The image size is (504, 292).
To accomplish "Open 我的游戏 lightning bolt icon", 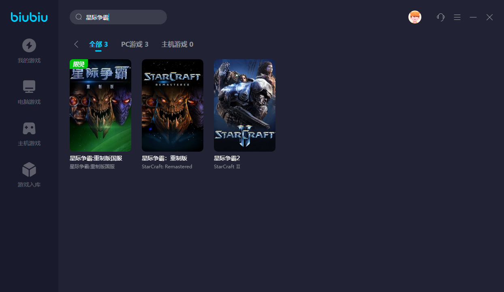I will (29, 45).
